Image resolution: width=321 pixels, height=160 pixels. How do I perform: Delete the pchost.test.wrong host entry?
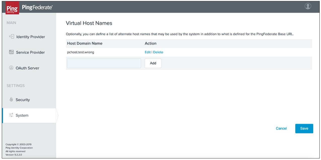click(158, 52)
